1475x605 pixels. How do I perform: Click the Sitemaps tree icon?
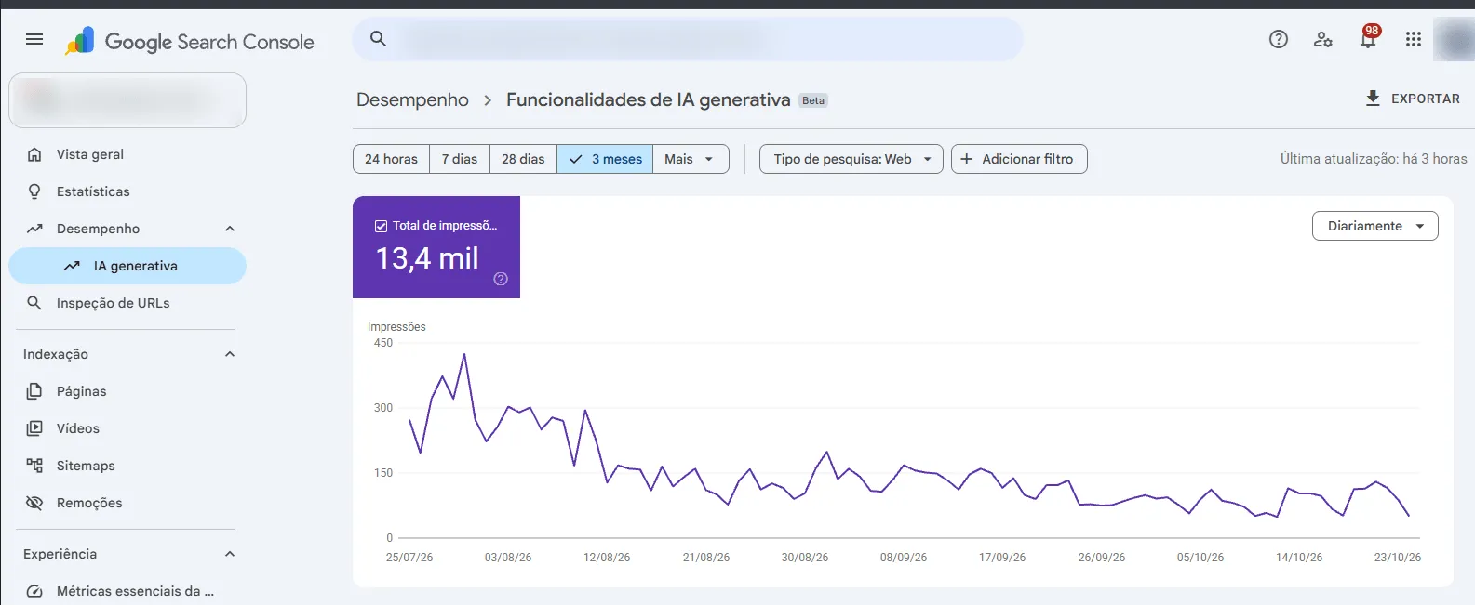[34, 466]
